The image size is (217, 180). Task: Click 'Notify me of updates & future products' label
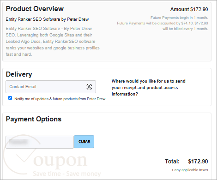tap(60, 99)
